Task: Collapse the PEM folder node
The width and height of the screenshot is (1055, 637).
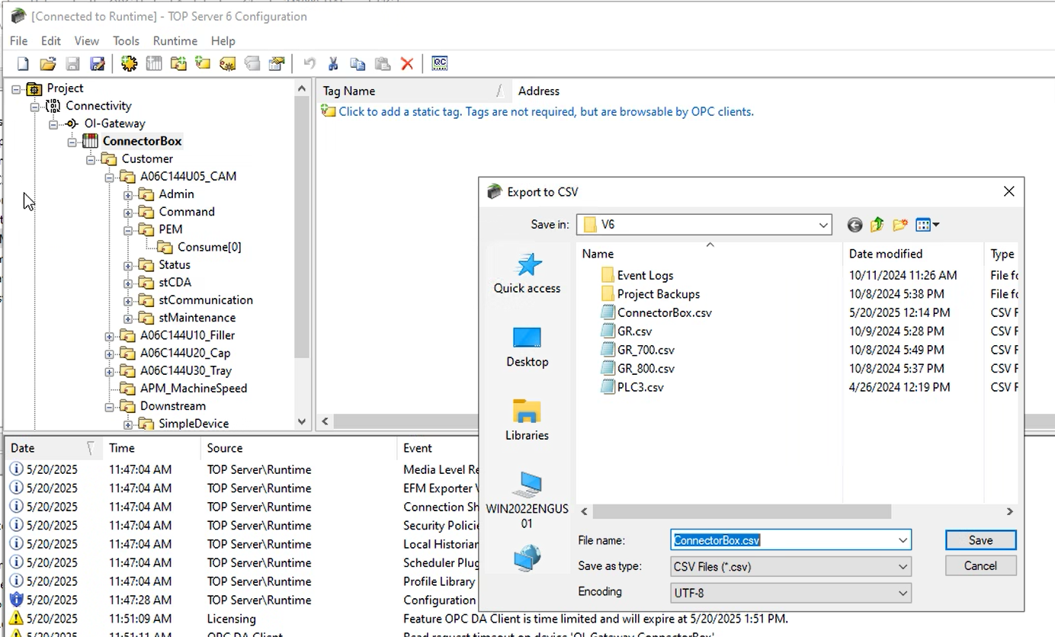Action: click(128, 230)
